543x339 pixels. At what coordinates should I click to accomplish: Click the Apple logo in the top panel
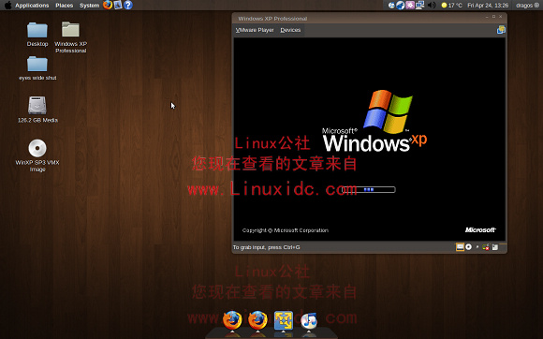tap(7, 5)
